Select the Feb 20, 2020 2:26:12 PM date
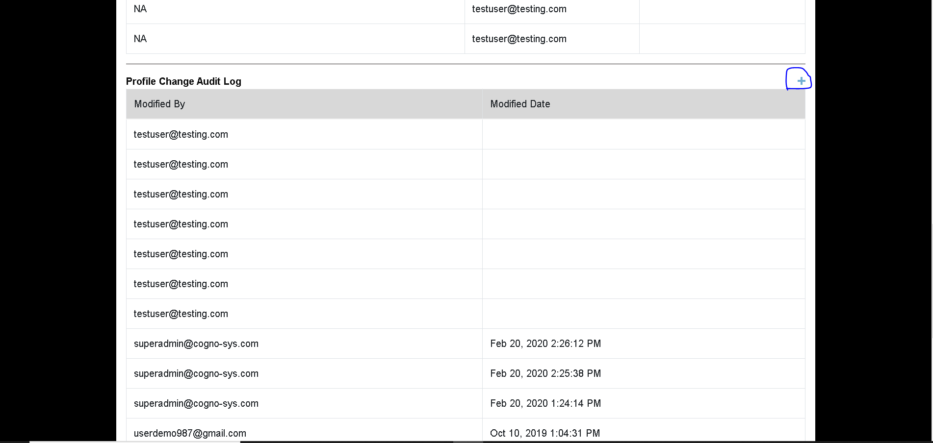Image resolution: width=933 pixels, height=443 pixels. 545,344
